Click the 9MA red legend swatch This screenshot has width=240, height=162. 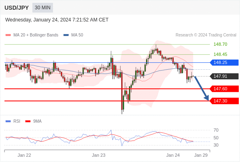tap(28, 122)
